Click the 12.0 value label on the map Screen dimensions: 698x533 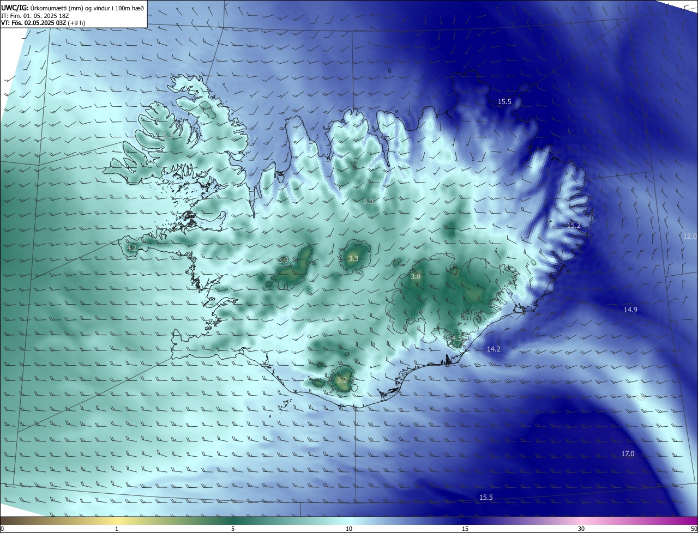pos(690,236)
